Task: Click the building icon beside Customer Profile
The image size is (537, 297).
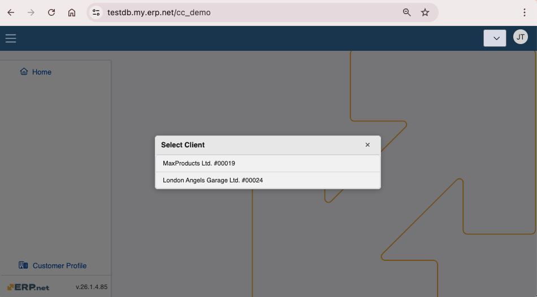Action: [x=23, y=265]
